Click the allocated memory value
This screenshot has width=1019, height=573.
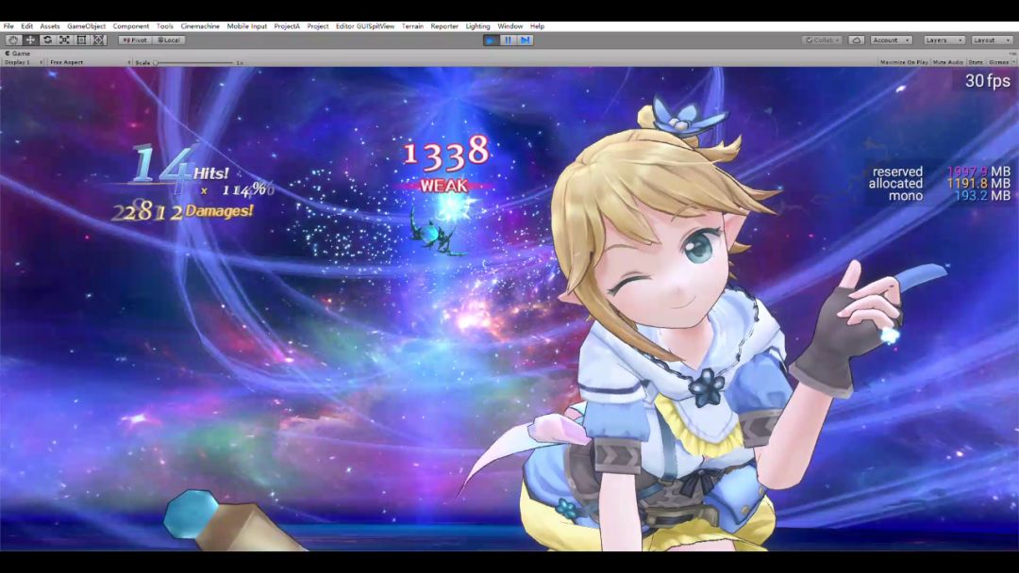pyautogui.click(x=978, y=184)
